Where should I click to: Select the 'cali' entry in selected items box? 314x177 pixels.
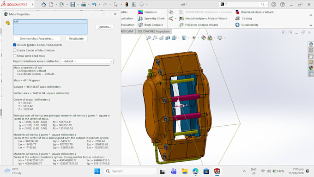coord(50,21)
